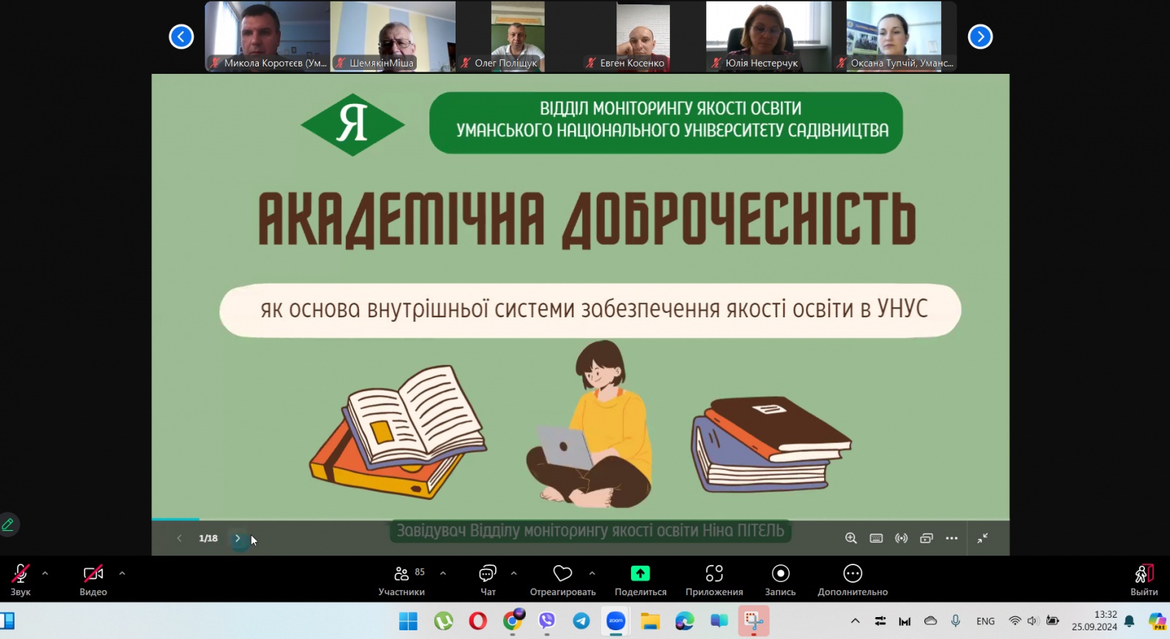Open Wi-Fi network tray icon
The width and height of the screenshot is (1170, 639).
pos(1015,621)
